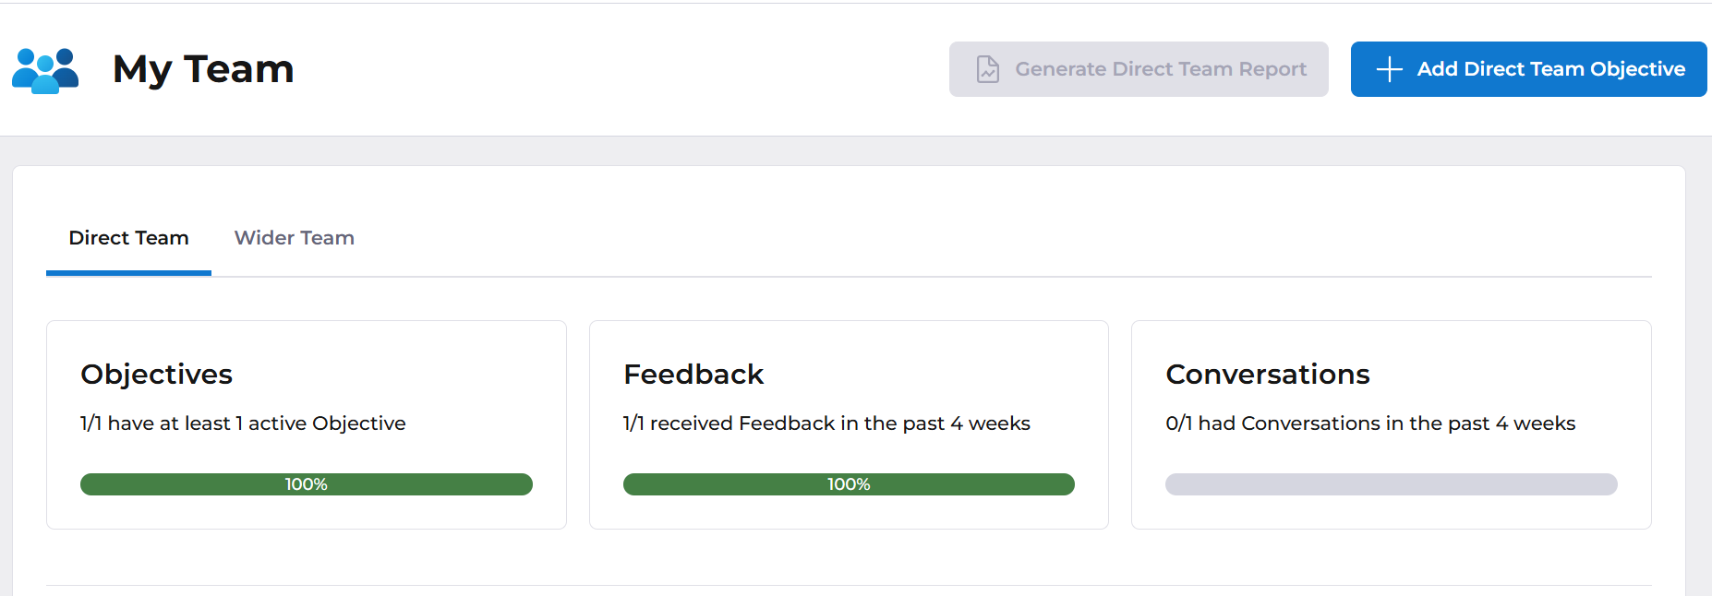The image size is (1712, 596).
Task: Click the My Team page title
Action: coord(203,69)
